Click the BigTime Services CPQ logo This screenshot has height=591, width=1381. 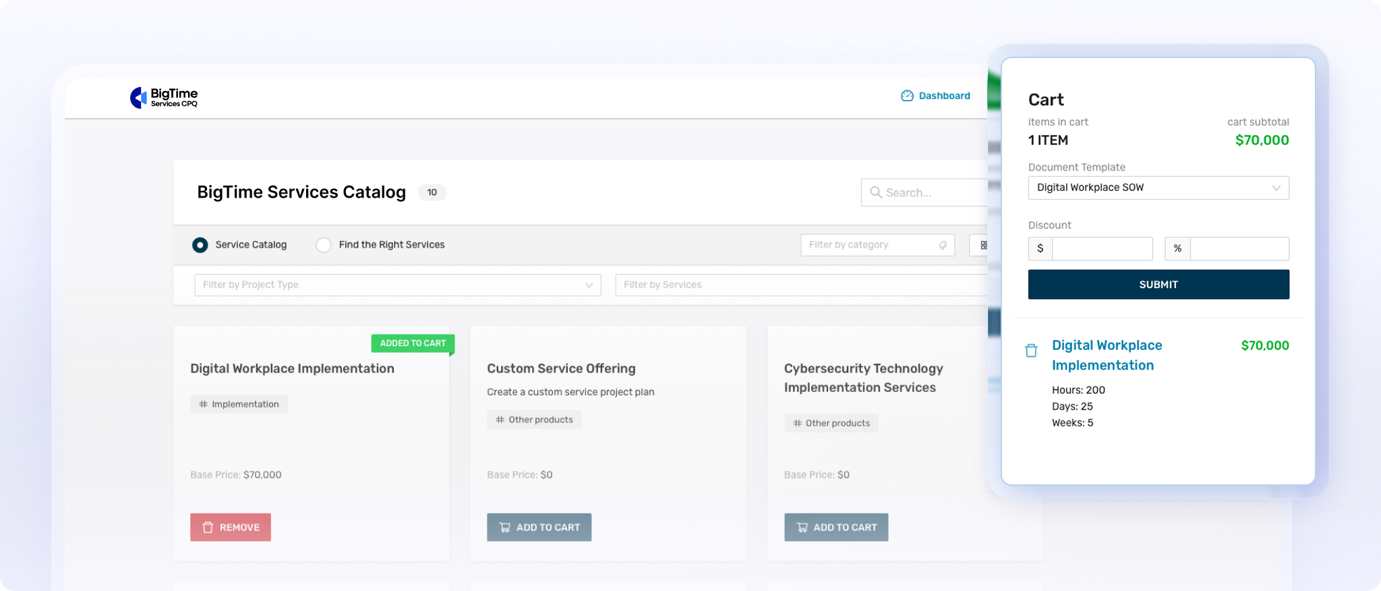tap(164, 98)
